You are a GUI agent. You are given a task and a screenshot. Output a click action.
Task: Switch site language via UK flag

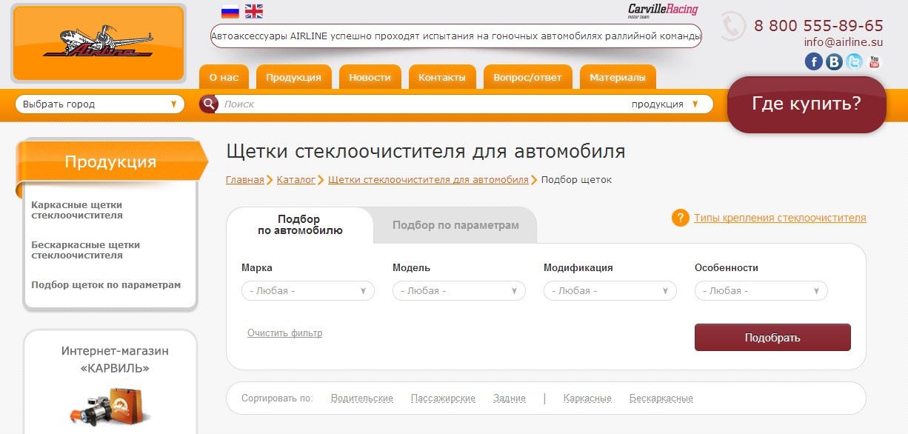tap(254, 11)
